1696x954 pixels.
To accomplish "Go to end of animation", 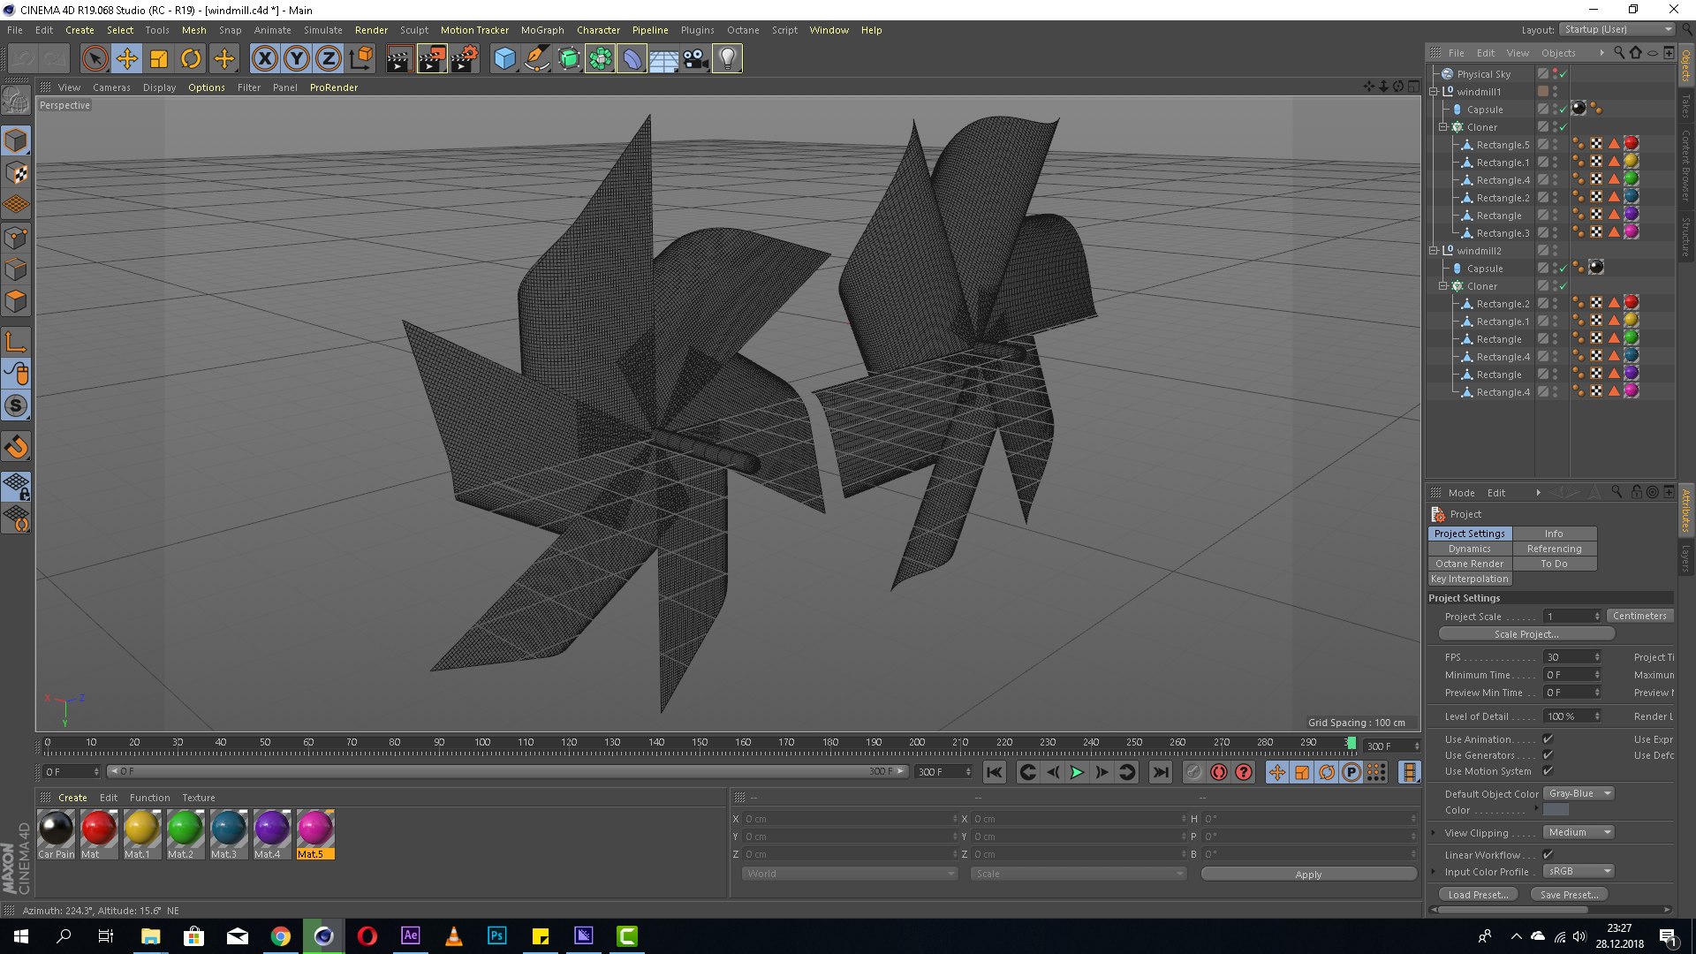I will click(x=1161, y=772).
